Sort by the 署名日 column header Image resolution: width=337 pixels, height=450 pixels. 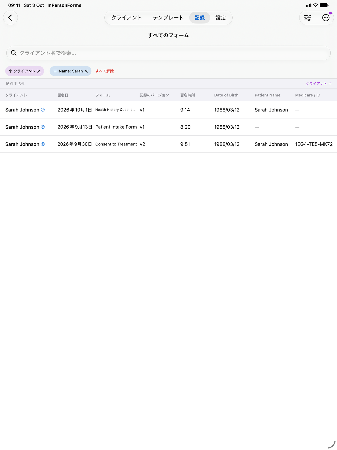click(x=63, y=95)
